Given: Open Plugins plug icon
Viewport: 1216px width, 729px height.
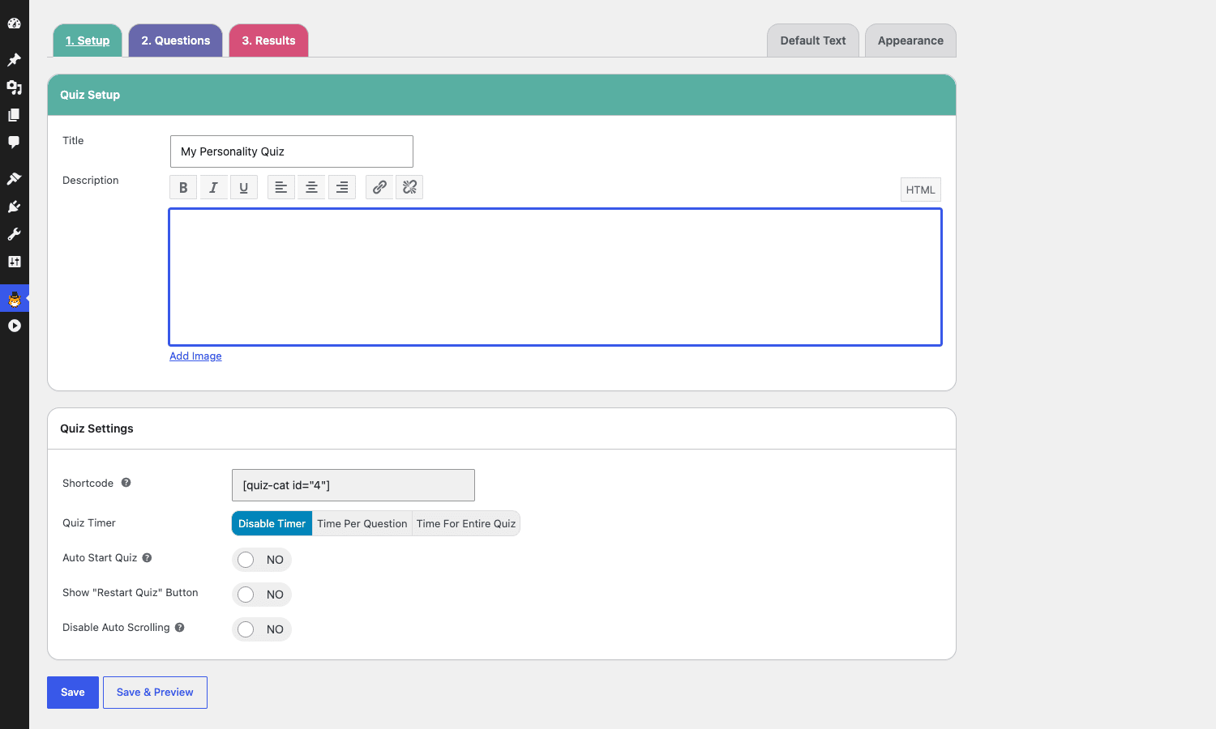Looking at the screenshot, I should point(14,207).
